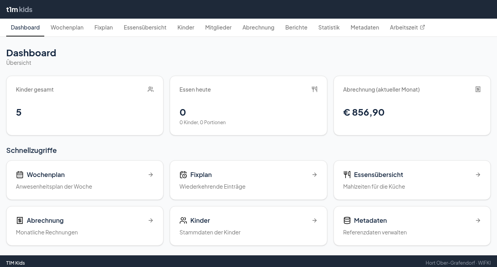Click the receipt icon beside Abrechnung shortcut
The image size is (497, 267).
click(20, 220)
